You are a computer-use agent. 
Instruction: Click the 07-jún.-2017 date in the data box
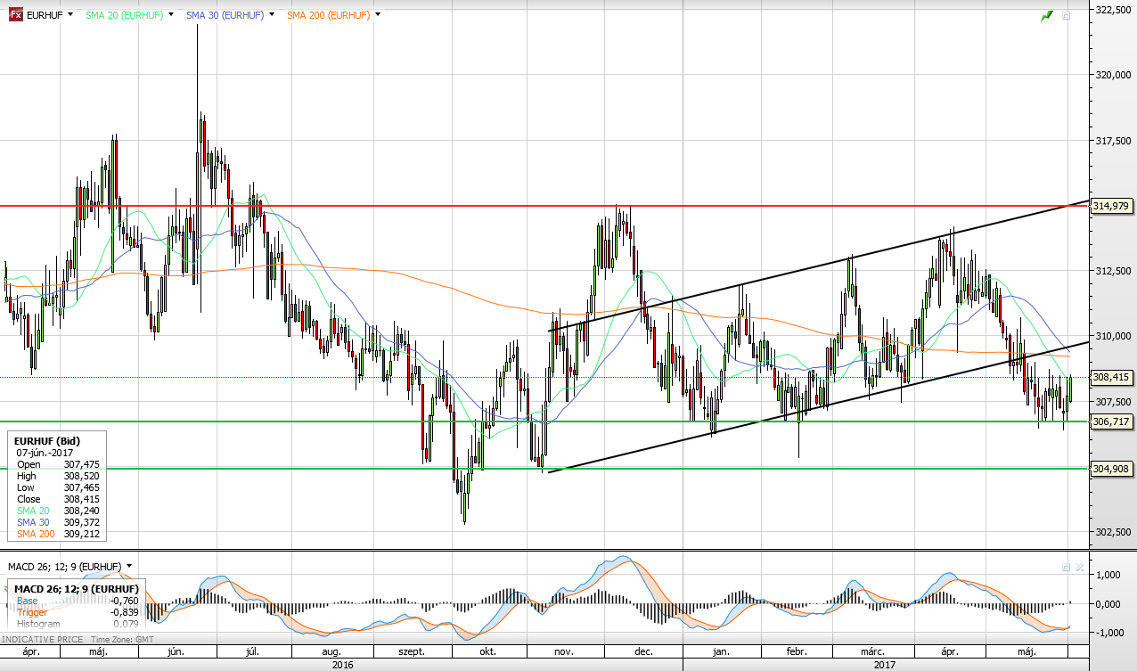tap(43, 453)
